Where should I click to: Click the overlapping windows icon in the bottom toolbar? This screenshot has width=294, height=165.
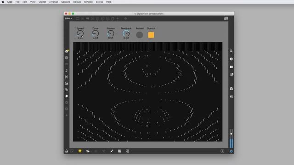click(88, 151)
